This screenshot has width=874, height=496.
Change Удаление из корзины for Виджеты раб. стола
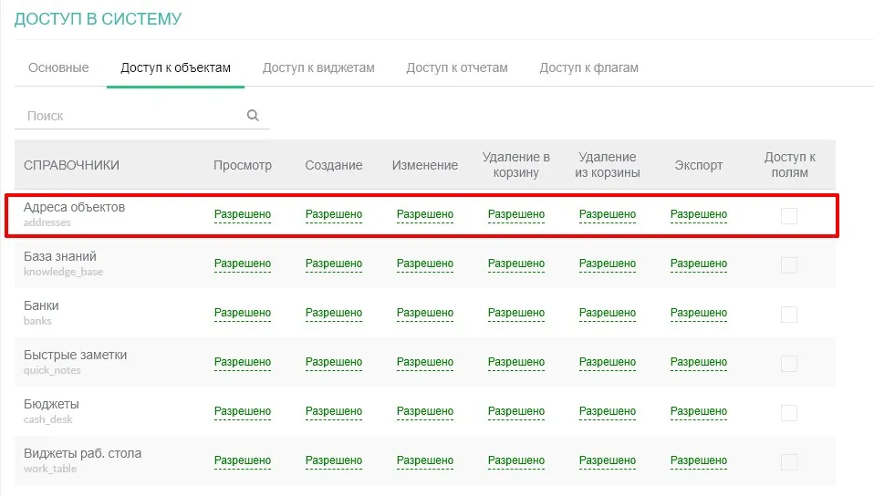608,461
